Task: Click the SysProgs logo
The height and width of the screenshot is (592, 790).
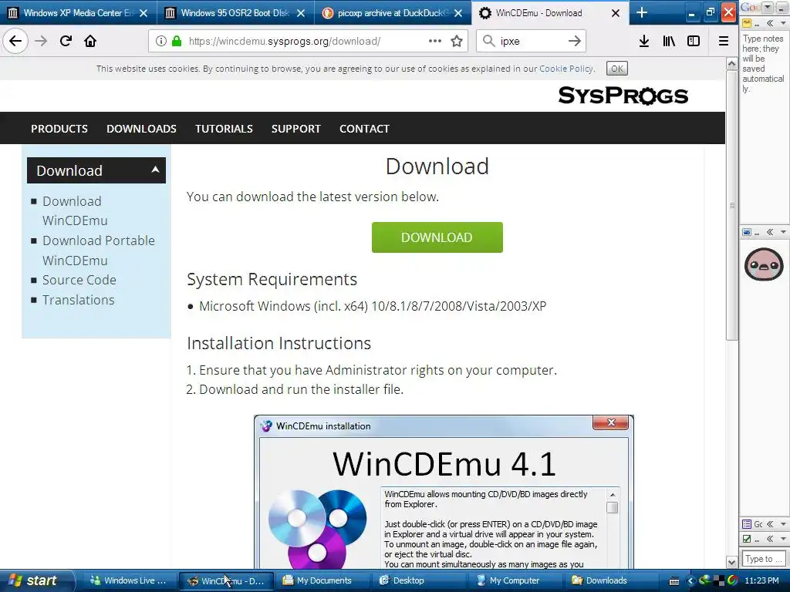Action: coord(623,95)
